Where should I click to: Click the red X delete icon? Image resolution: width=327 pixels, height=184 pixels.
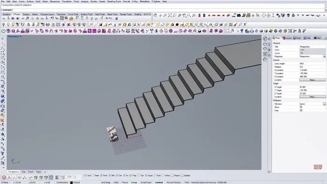pos(69,25)
